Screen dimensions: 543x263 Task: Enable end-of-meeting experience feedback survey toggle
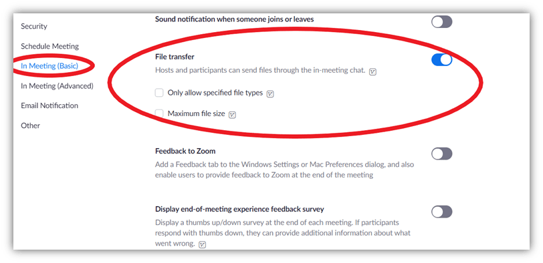(441, 212)
